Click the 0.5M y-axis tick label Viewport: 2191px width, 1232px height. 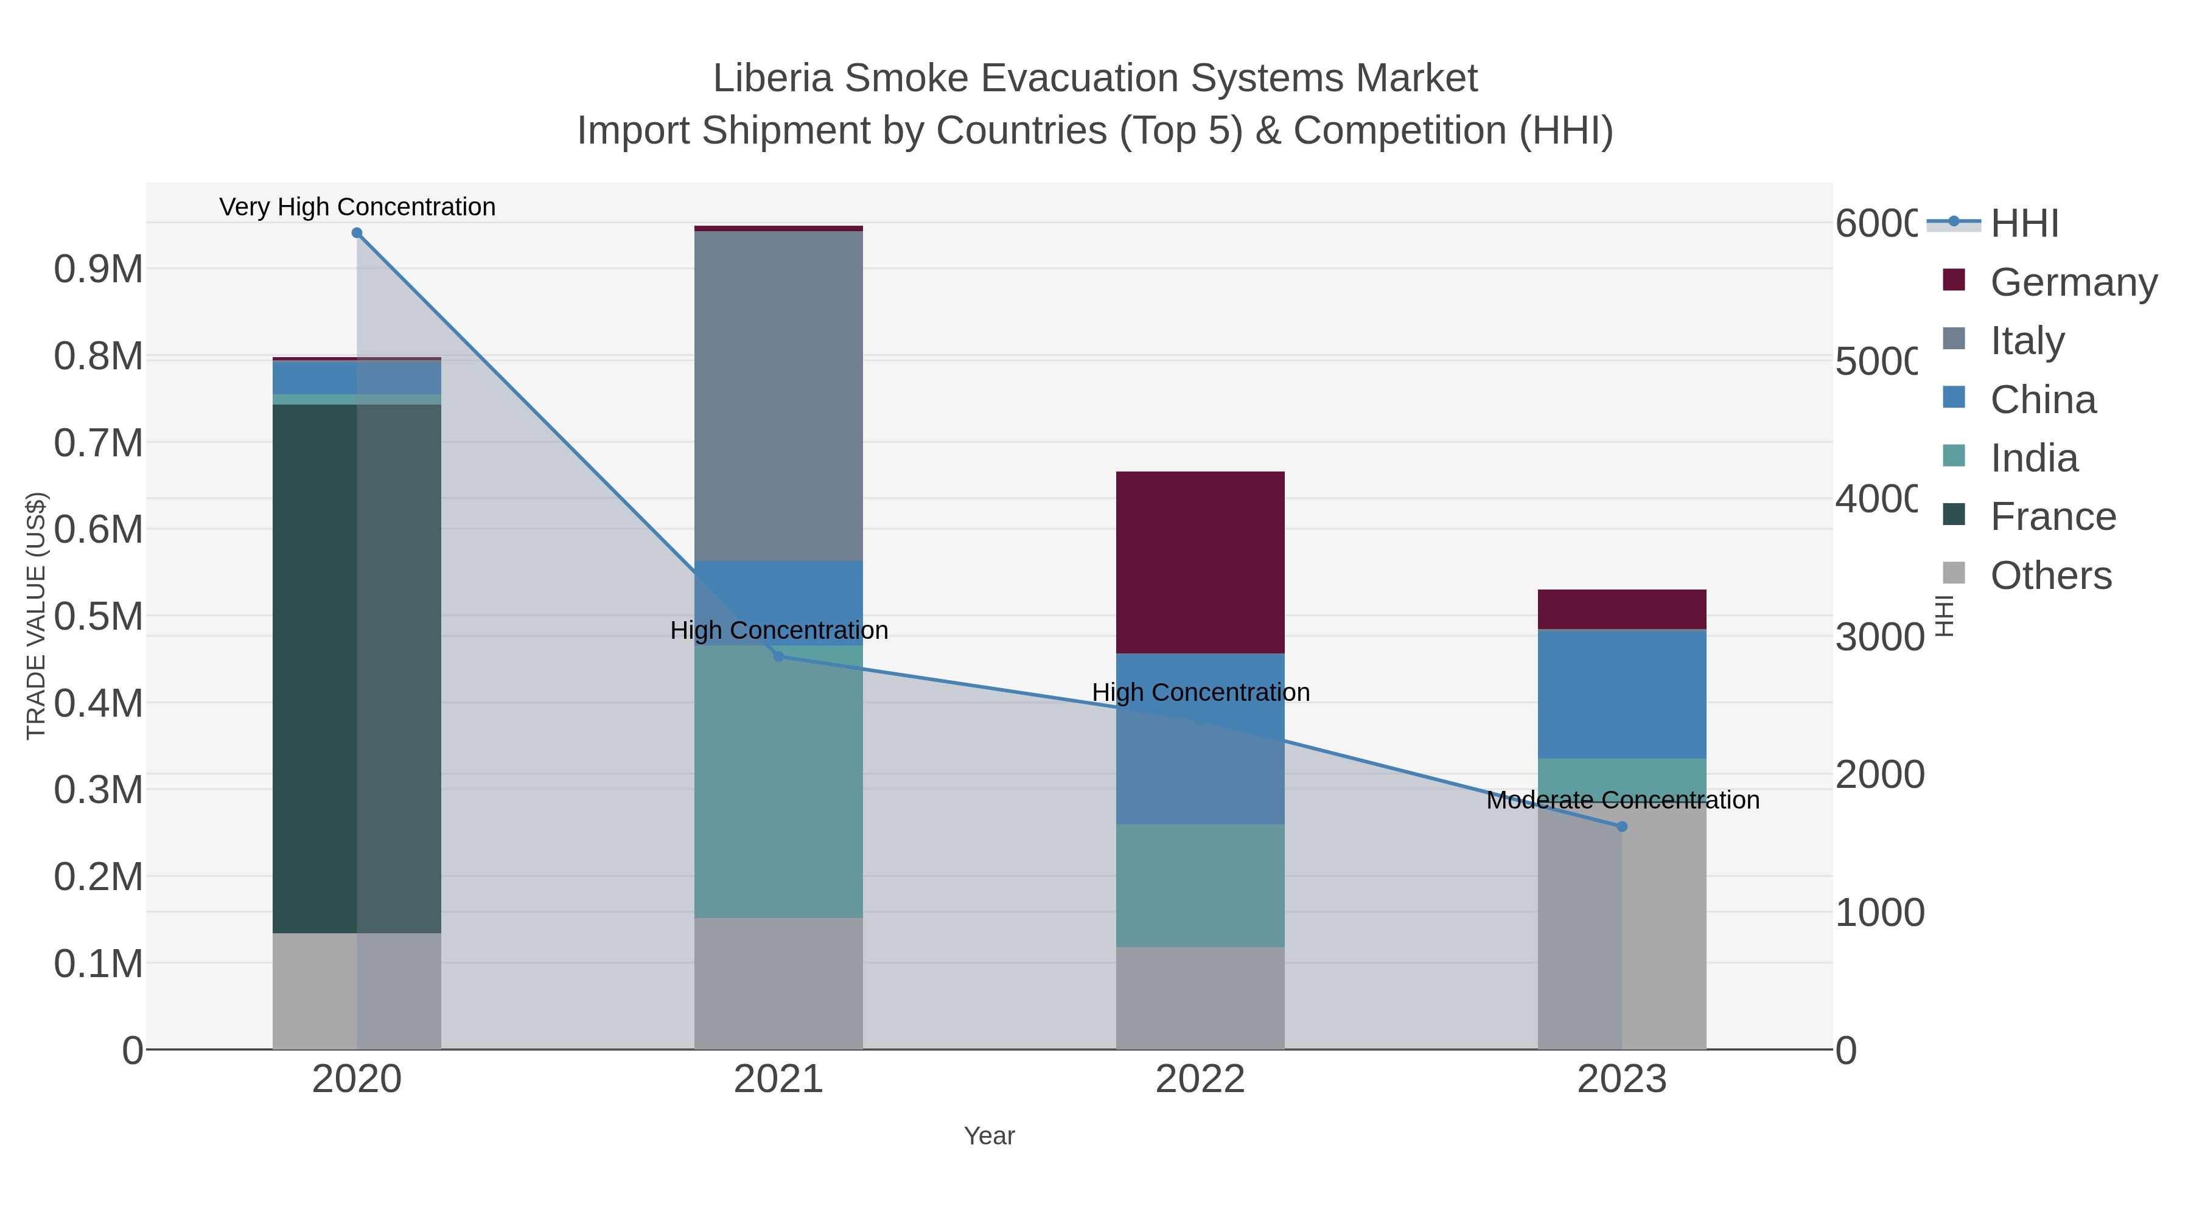[x=99, y=616]
